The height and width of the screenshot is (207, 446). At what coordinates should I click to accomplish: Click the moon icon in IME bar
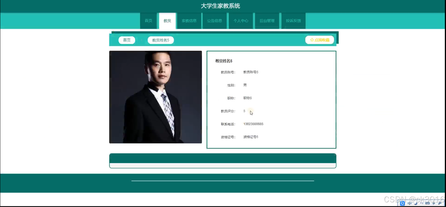click(x=416, y=203)
